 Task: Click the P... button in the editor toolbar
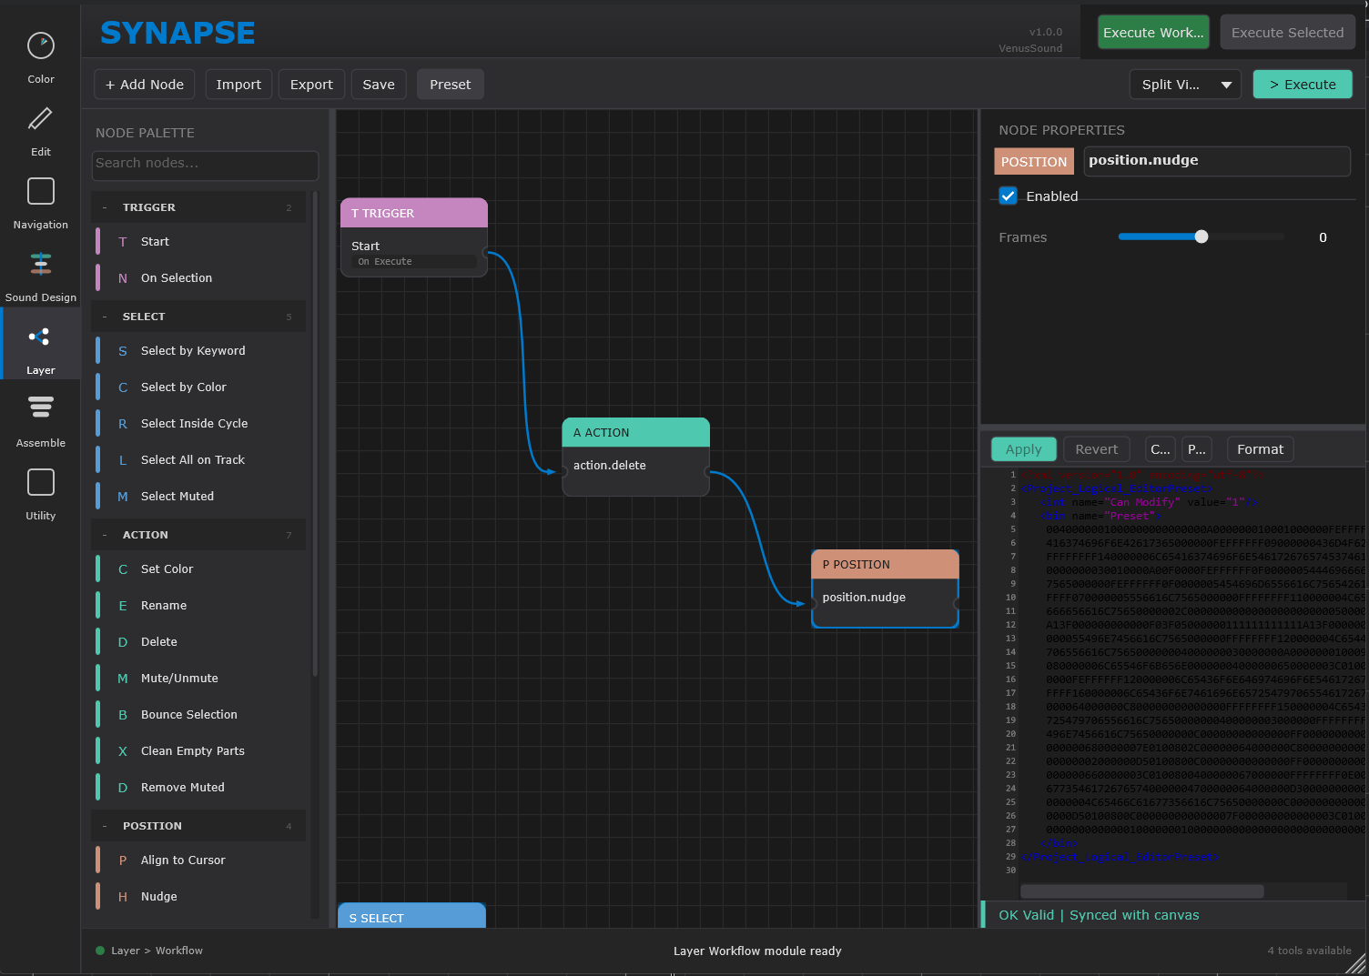pos(1197,449)
